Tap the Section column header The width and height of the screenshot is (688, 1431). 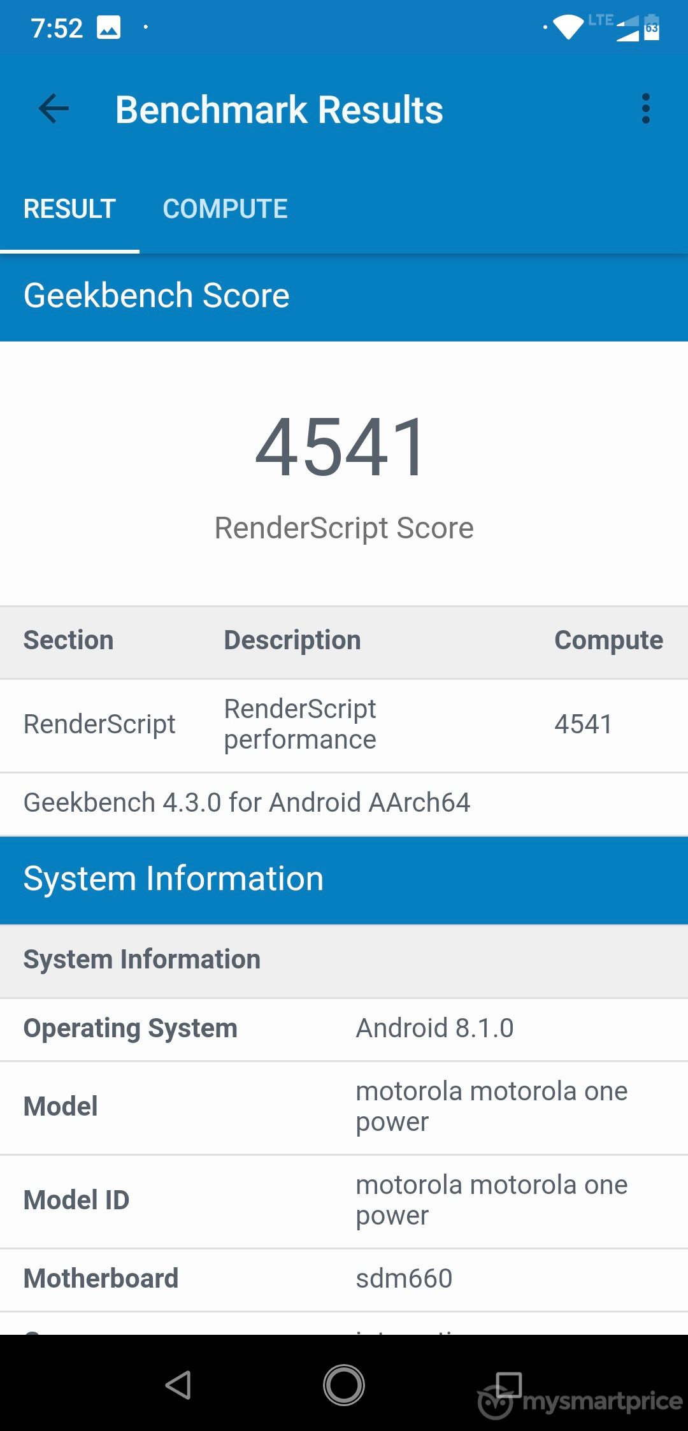click(x=69, y=640)
